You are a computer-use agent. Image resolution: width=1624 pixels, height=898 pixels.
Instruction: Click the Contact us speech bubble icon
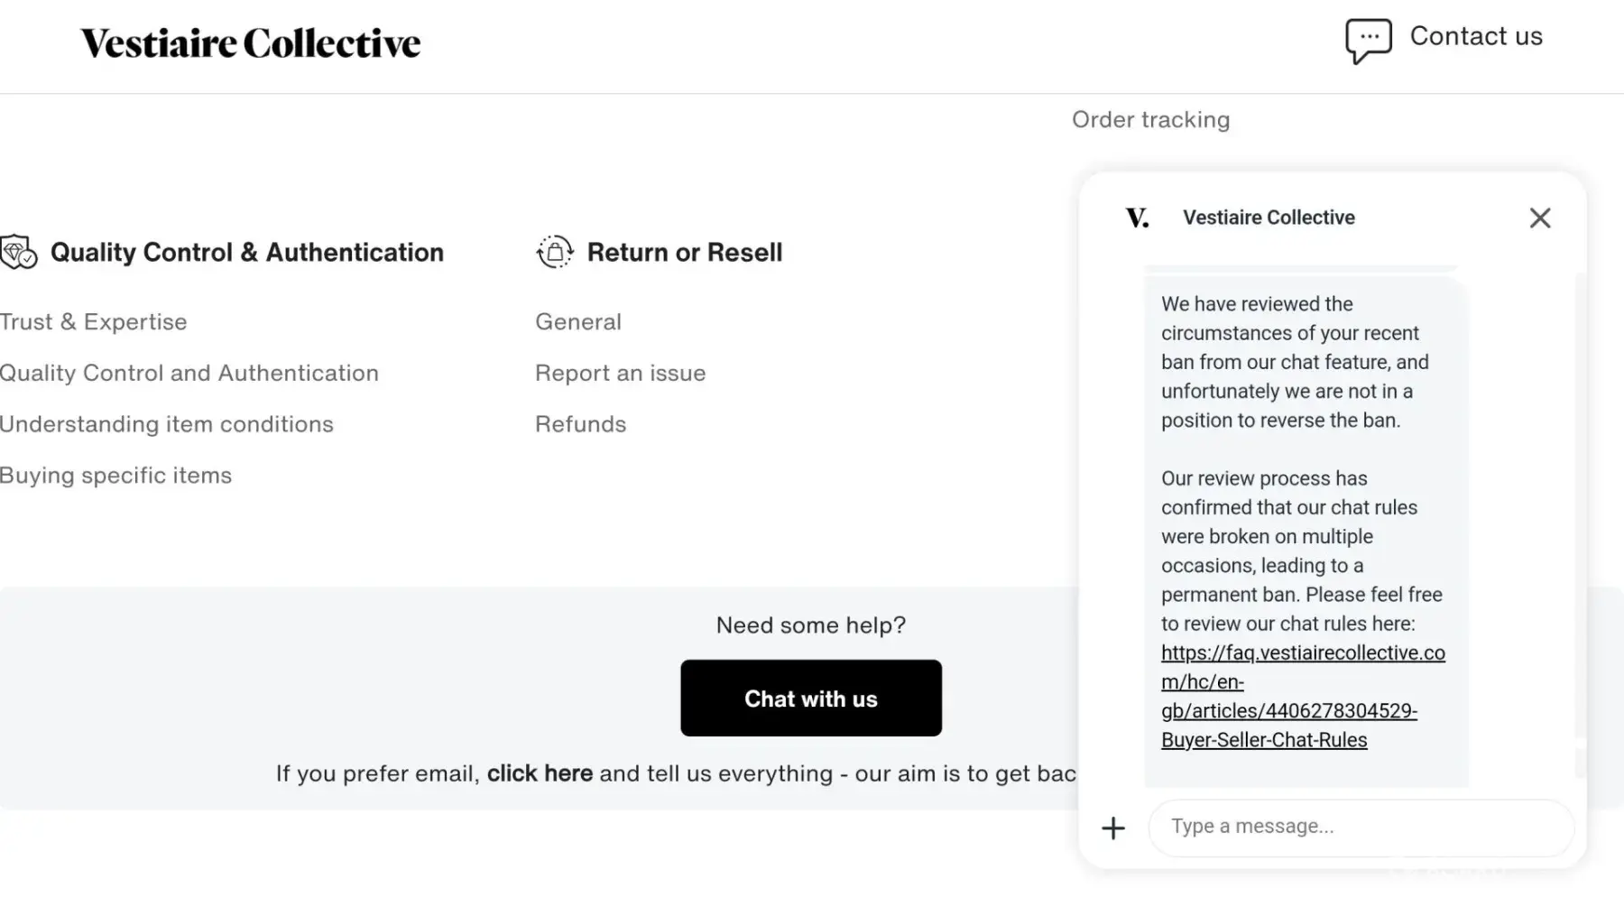coord(1368,40)
